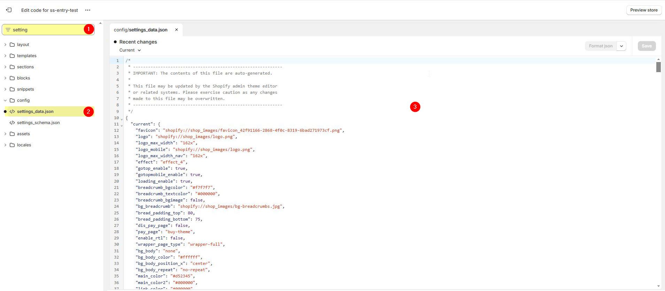Screen dimensions: 665x291
Task: Fold the "current" block at line 11
Action: (x=122, y=125)
